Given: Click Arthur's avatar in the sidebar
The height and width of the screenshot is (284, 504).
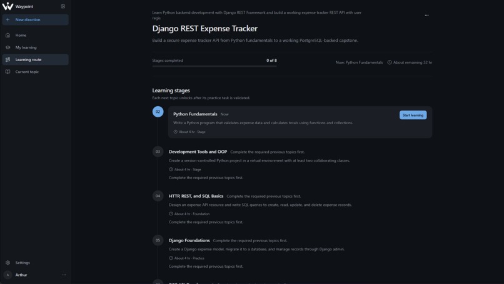Looking at the screenshot, I should tap(8, 275).
